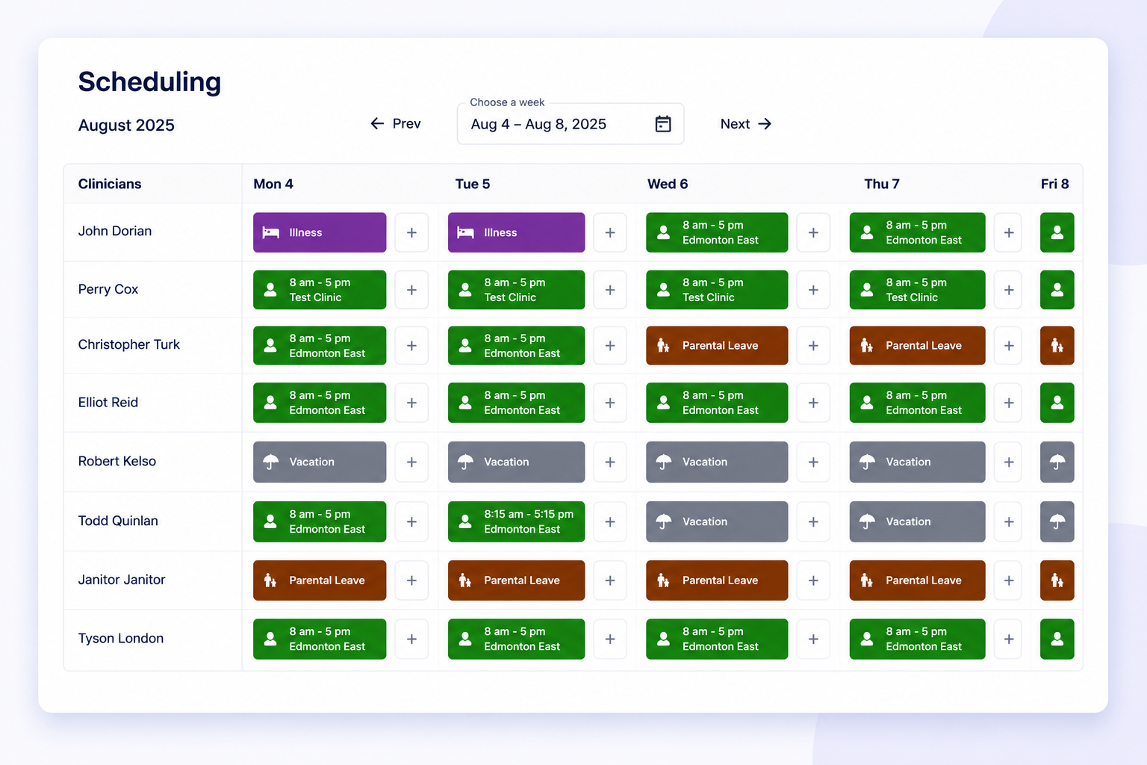Select clinician Christopher Turk
This screenshot has width=1147, height=765.
tap(129, 344)
